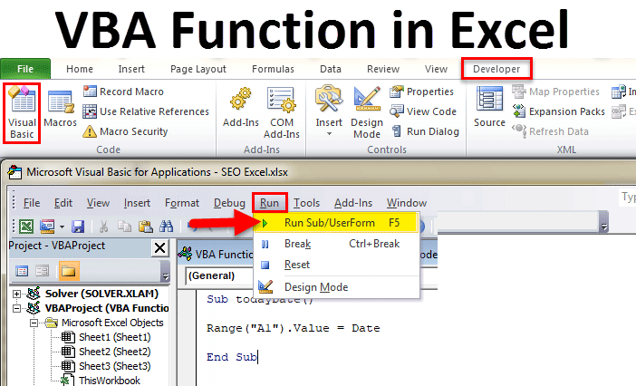Toggle Folders view in Project pane

coord(69,270)
